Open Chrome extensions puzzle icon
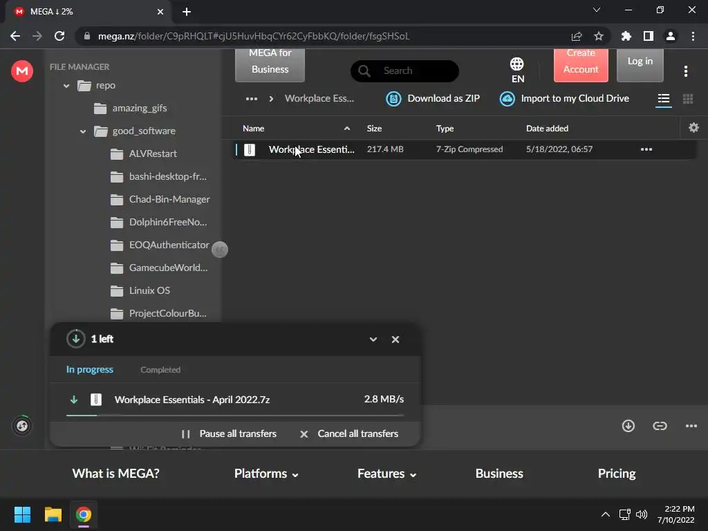 tap(626, 36)
